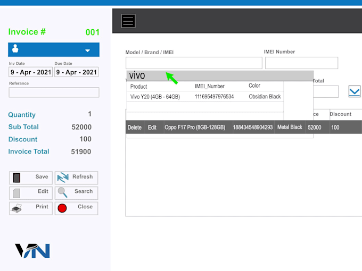This screenshot has height=271, width=362.
Task: Click the Invoice Total value 51900
Action: click(81, 151)
